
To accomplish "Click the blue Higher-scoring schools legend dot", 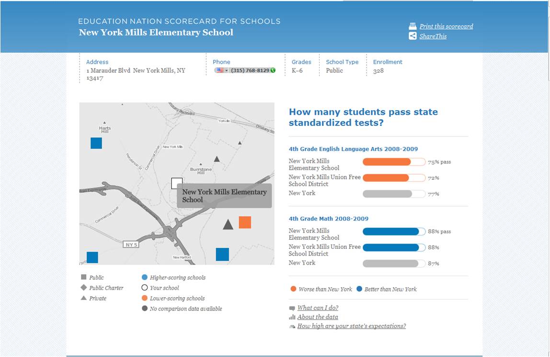I will [x=145, y=277].
